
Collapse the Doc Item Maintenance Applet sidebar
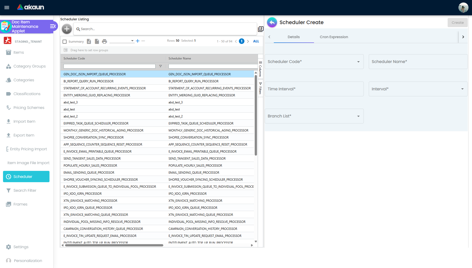(53, 26)
